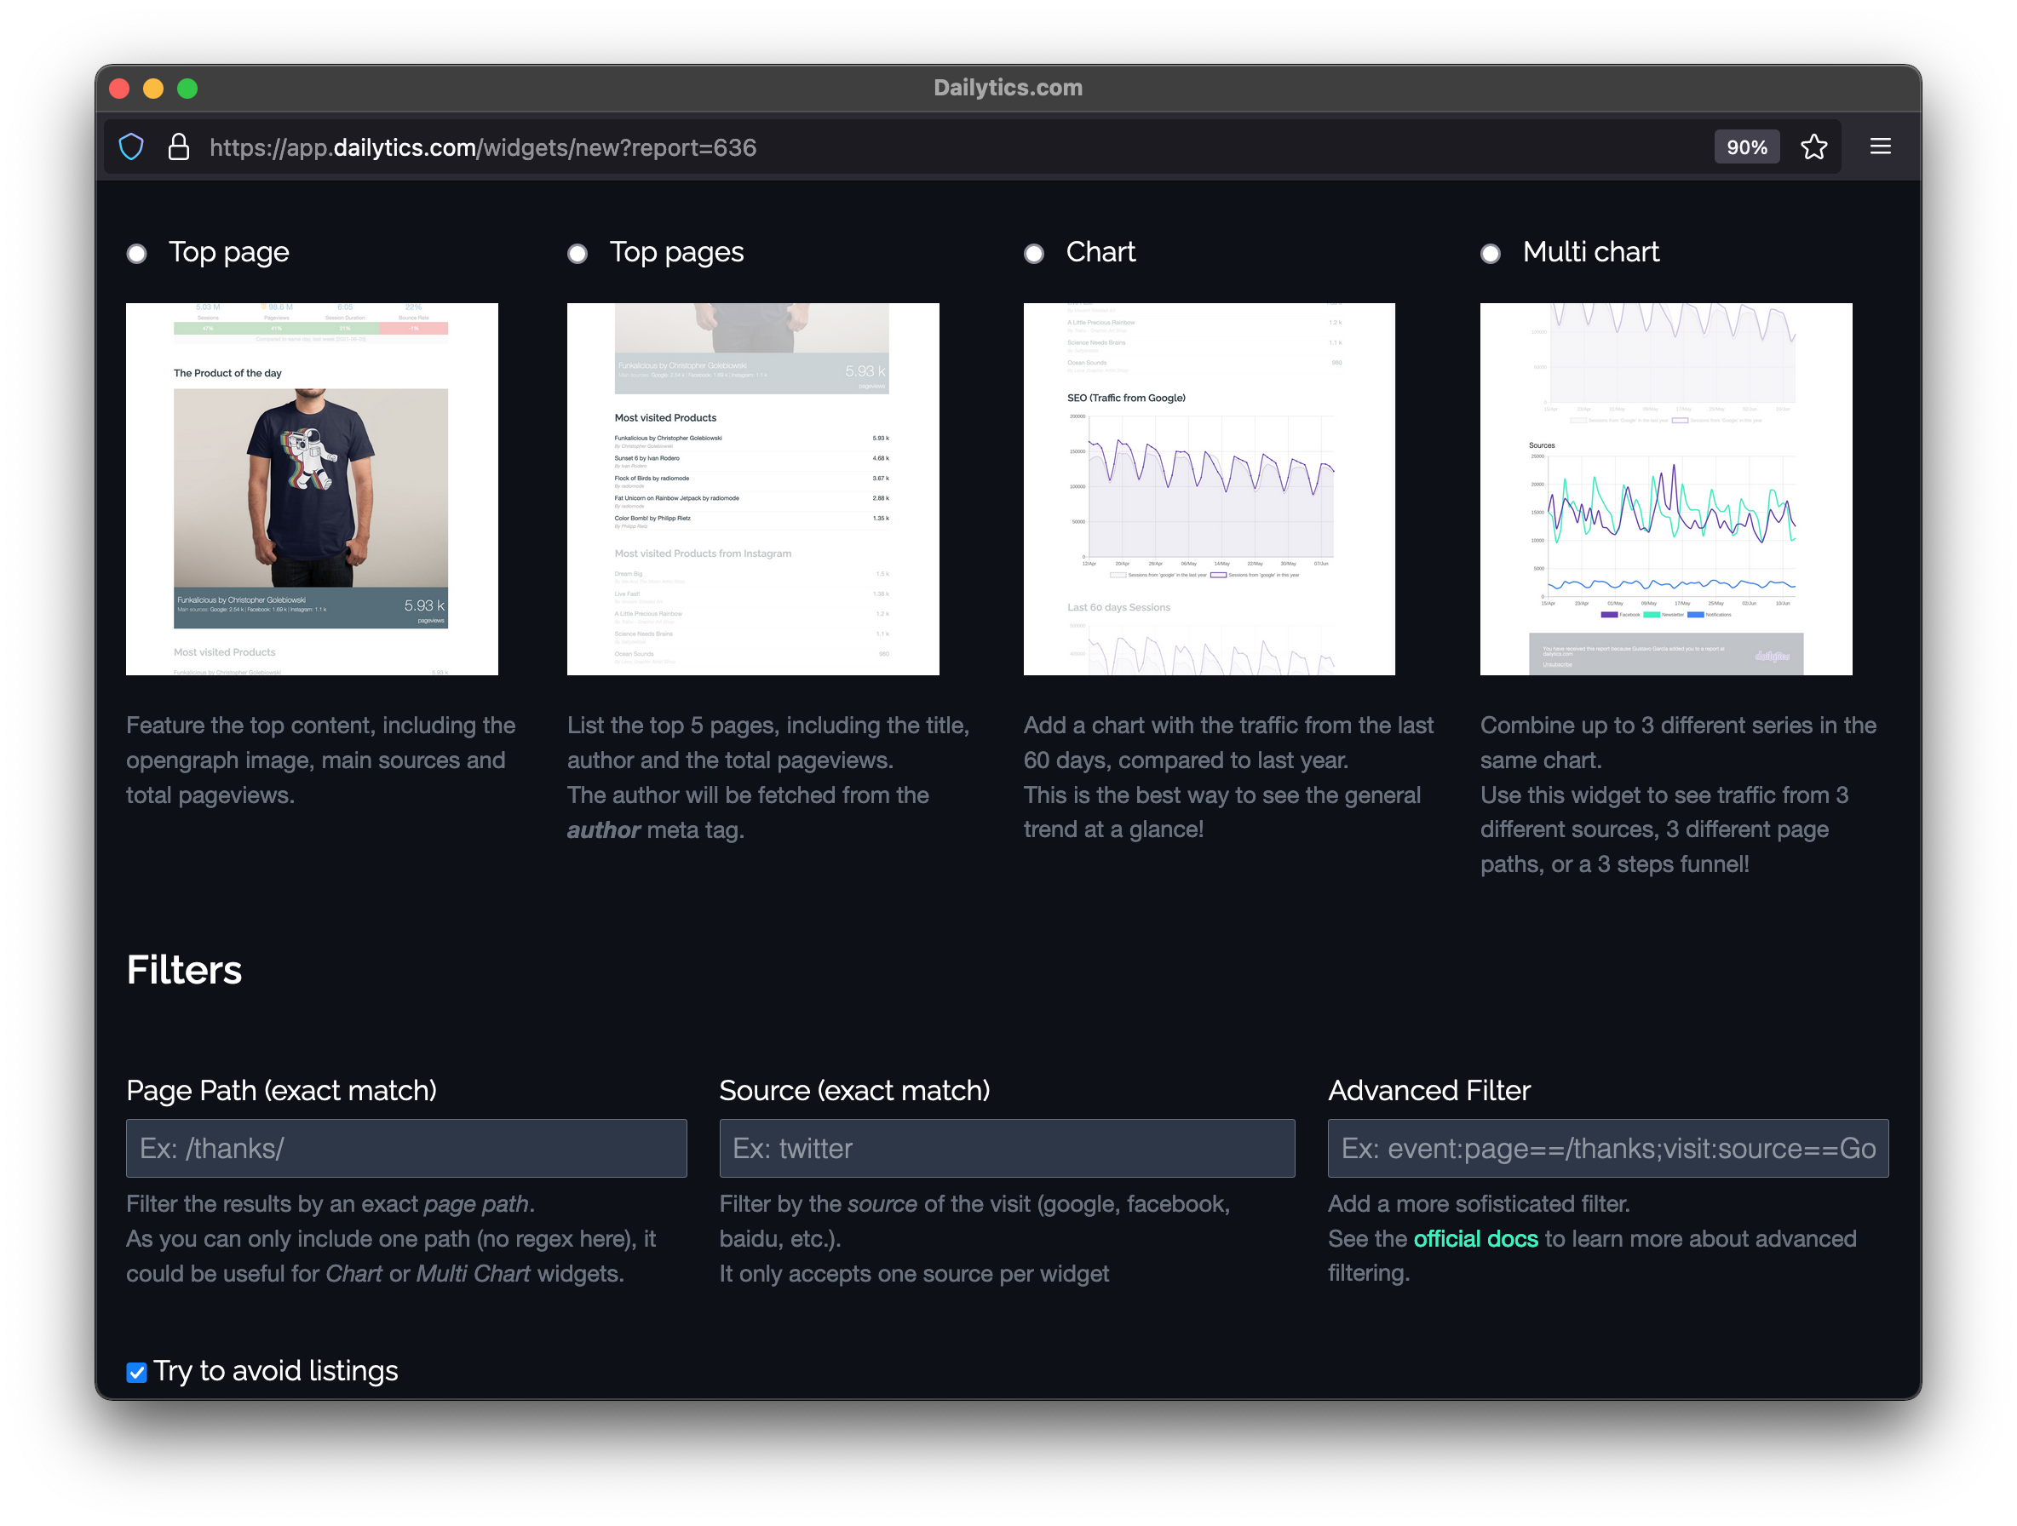Open the official docs link

(x=1475, y=1239)
